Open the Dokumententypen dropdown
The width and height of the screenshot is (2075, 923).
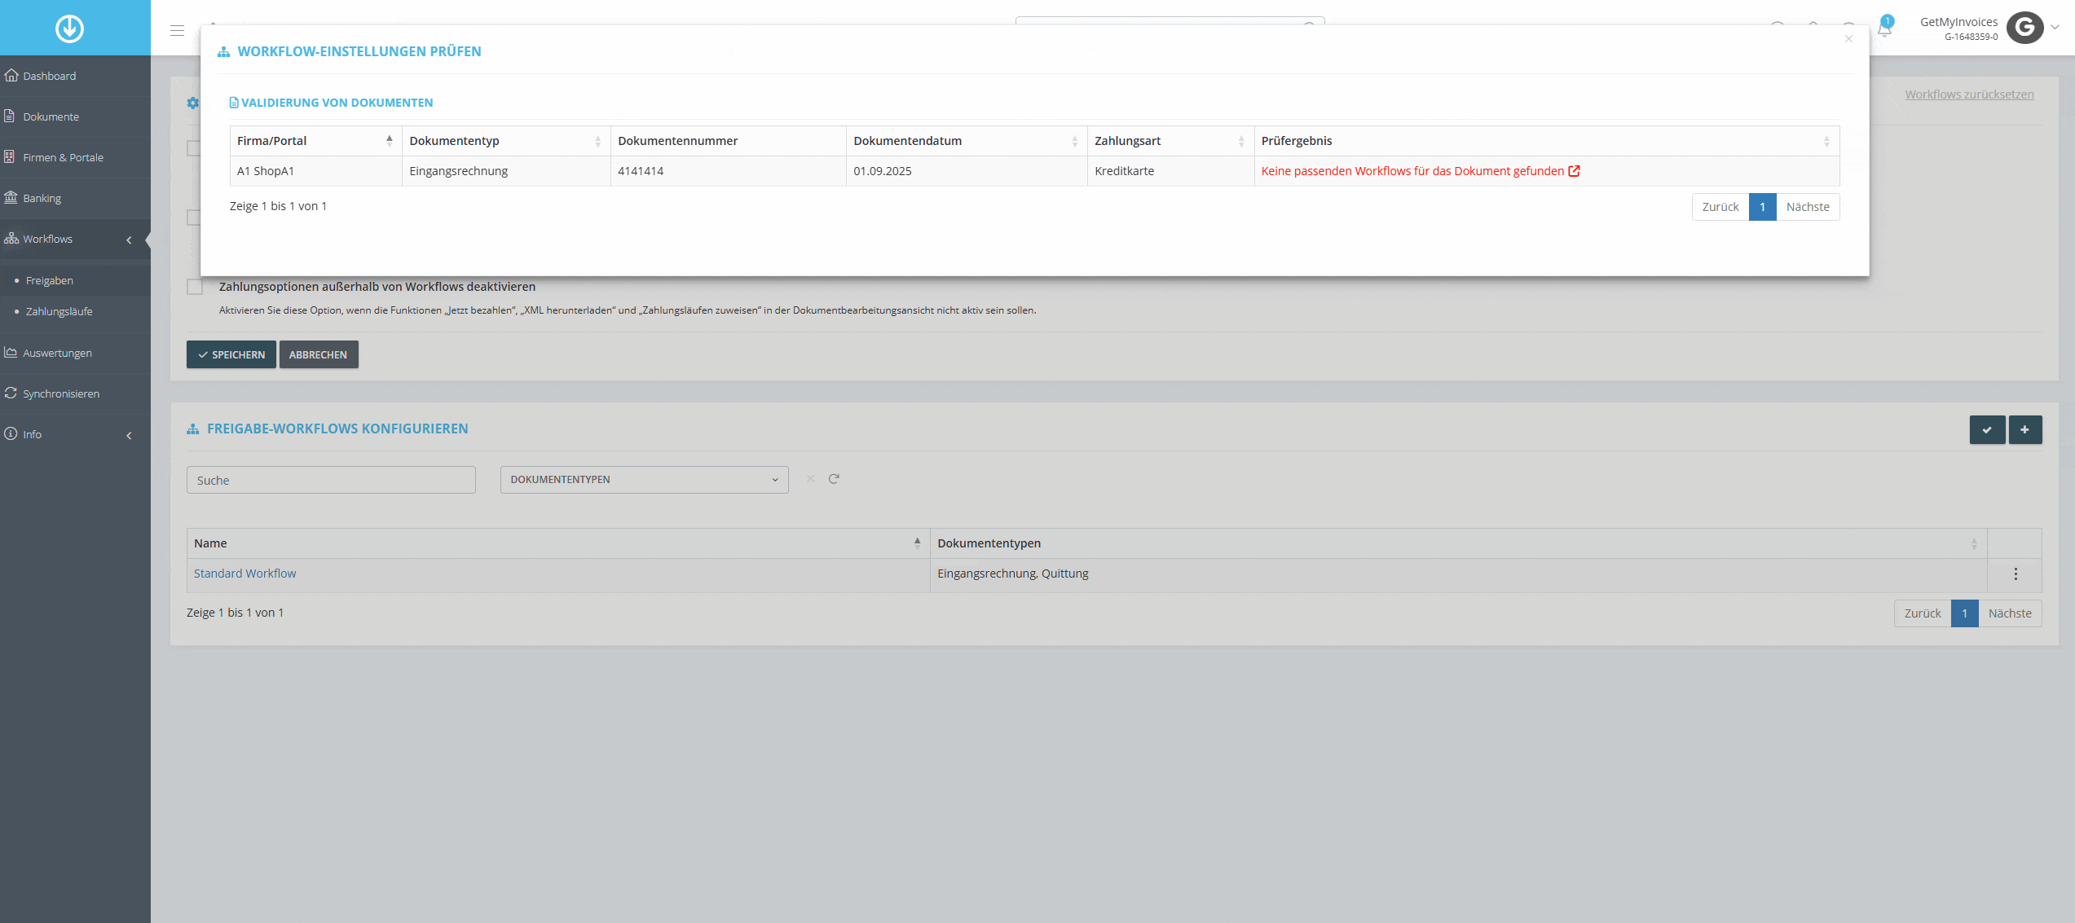(644, 480)
